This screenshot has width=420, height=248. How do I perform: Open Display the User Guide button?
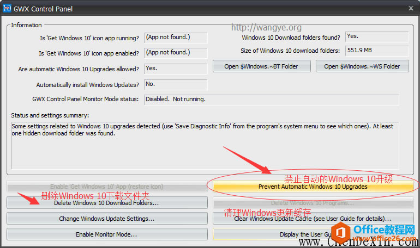coord(313,234)
